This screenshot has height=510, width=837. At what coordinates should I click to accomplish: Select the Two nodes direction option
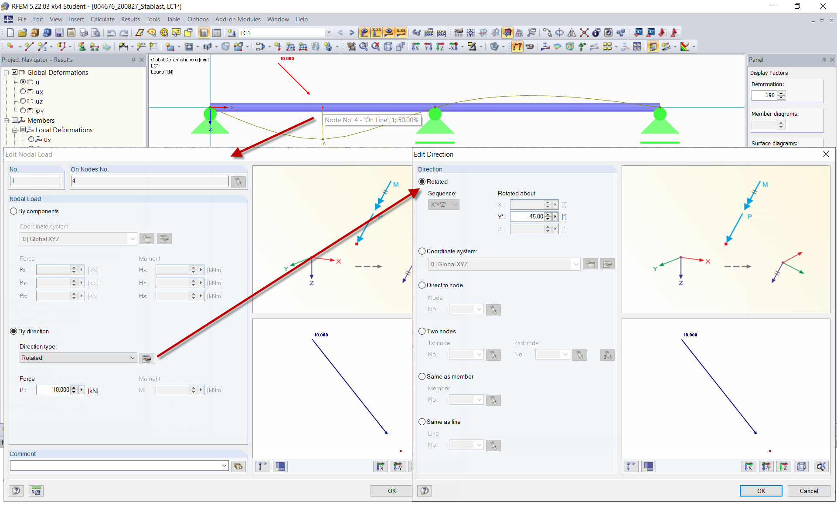422,331
